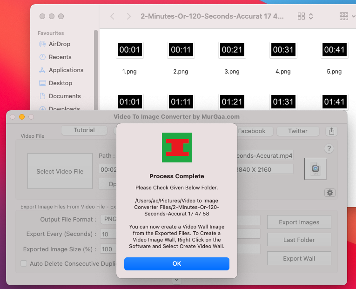Select thumbnail showing 01:01
The width and height of the screenshot is (356, 289).
(130, 102)
